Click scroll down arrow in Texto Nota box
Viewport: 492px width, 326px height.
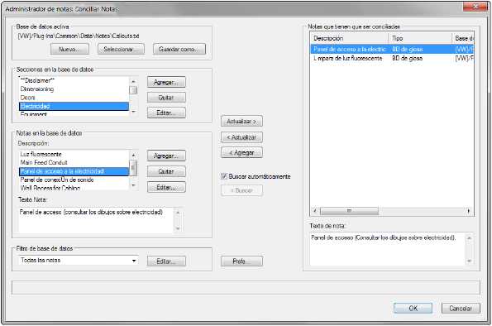178,228
